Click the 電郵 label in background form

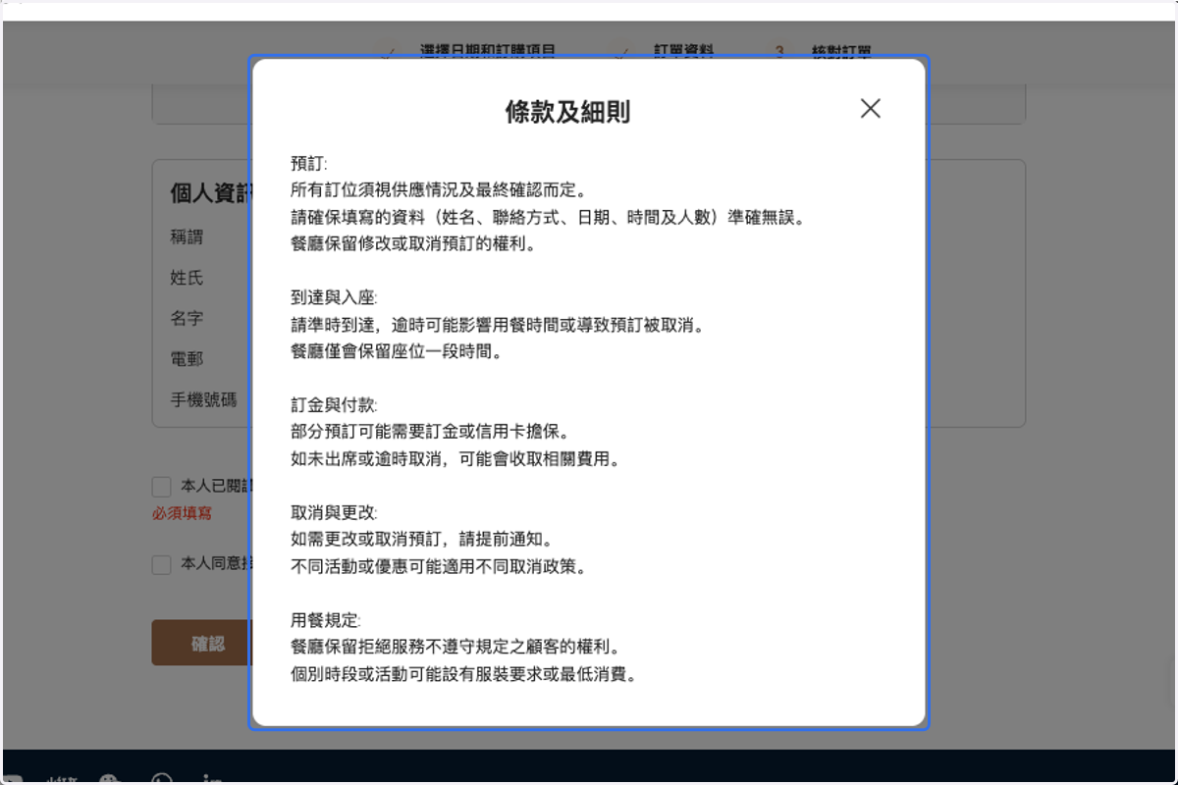coord(187,359)
